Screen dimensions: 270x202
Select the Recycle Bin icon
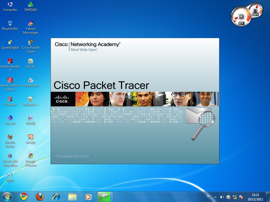[10, 26]
